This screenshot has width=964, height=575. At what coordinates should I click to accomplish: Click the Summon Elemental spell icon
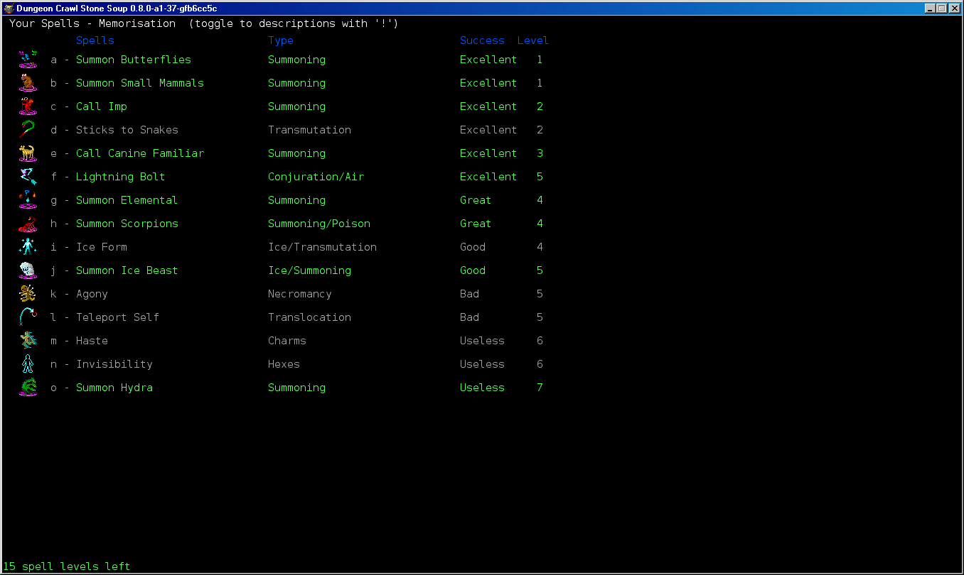click(x=28, y=200)
